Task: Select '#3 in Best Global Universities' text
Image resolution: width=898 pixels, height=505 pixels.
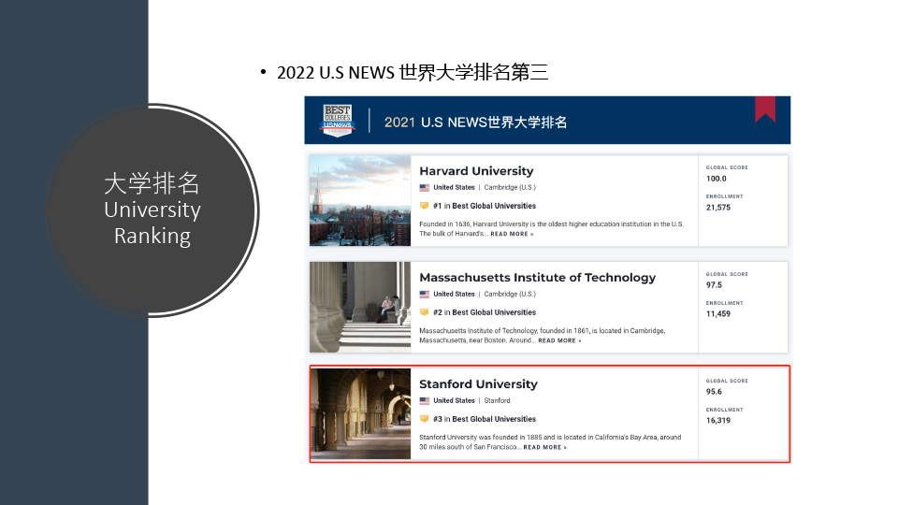Action: click(485, 419)
